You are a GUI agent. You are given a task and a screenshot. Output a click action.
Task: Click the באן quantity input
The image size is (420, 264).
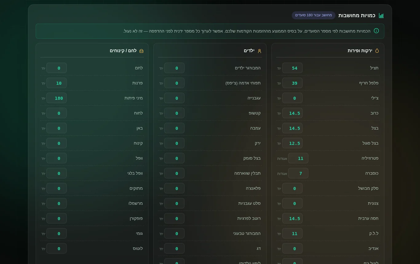(x=57, y=128)
